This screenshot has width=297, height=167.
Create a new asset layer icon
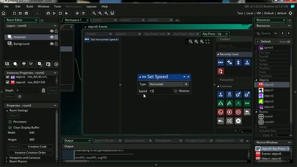[x=40, y=64]
